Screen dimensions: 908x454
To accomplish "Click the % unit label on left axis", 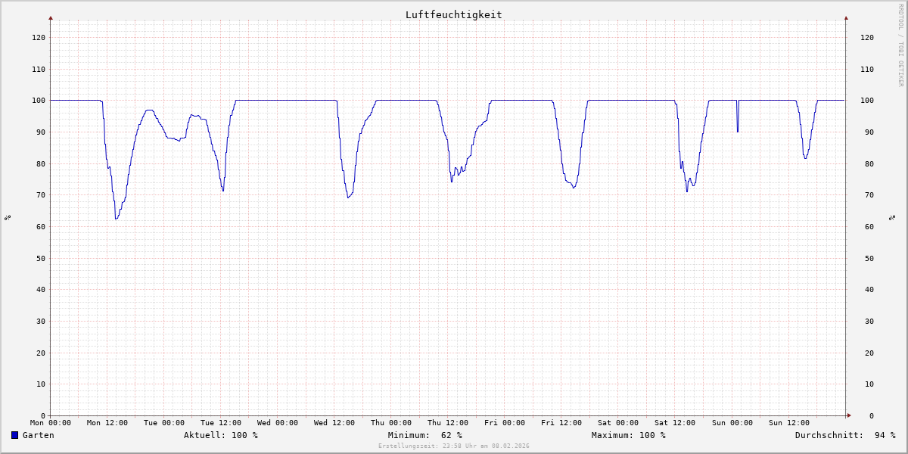I will pos(8,218).
